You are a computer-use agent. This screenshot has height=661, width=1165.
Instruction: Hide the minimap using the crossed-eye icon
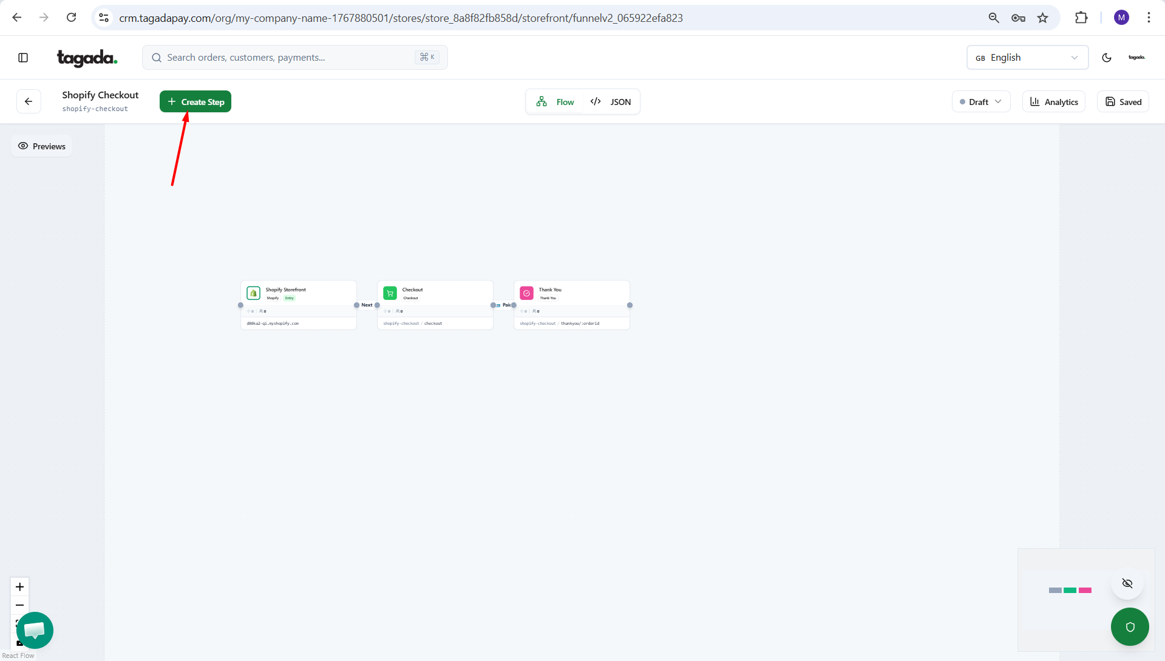tap(1127, 583)
